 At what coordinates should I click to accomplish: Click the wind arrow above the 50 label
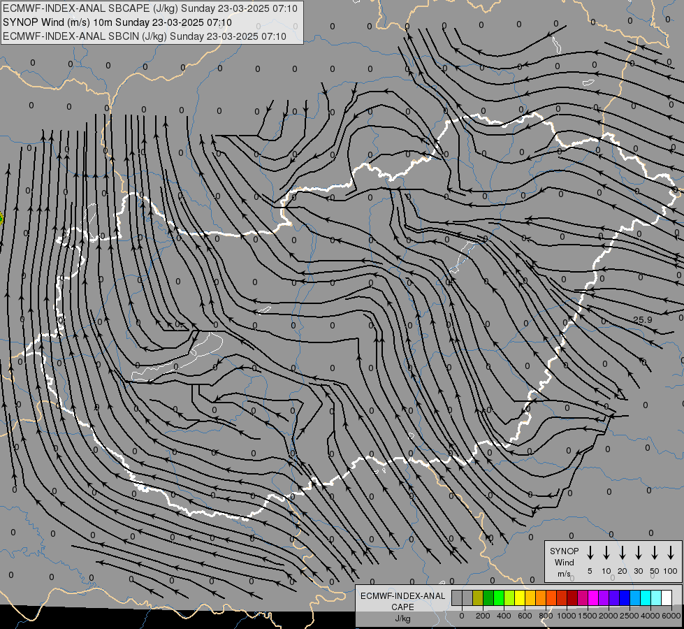(x=655, y=552)
